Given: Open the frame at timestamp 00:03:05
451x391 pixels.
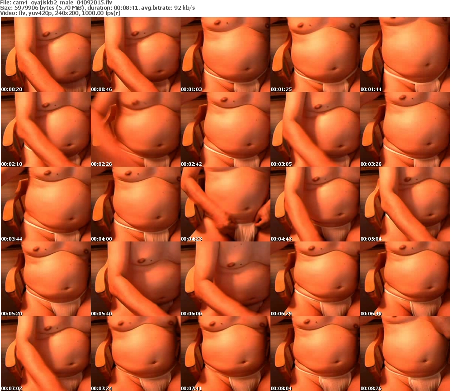Looking at the screenshot, I should [315, 129].
